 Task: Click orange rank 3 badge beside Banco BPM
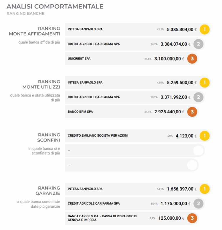192,112
